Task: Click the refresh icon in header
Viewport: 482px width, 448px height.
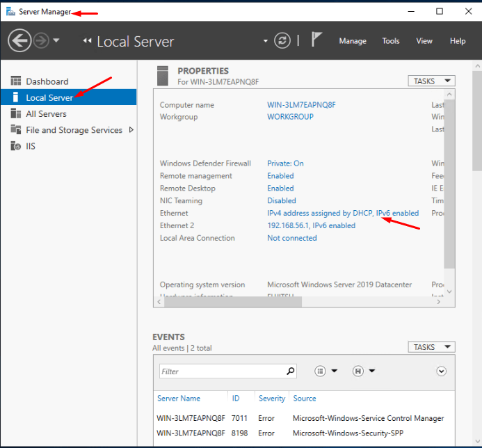Action: coord(282,41)
